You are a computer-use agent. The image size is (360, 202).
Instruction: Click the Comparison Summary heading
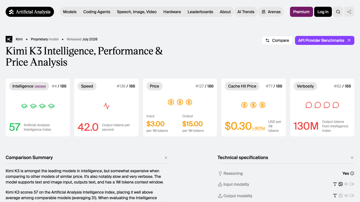point(29,157)
